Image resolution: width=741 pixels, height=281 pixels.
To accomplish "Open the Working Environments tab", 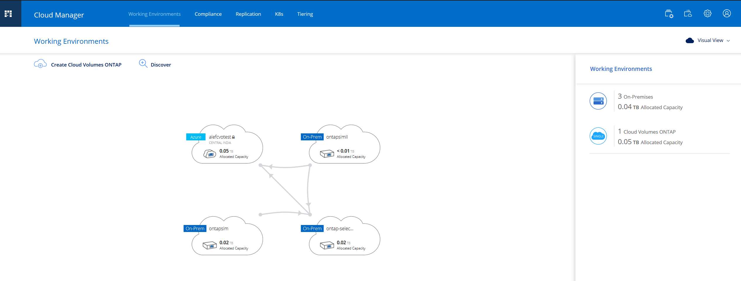I will point(154,14).
